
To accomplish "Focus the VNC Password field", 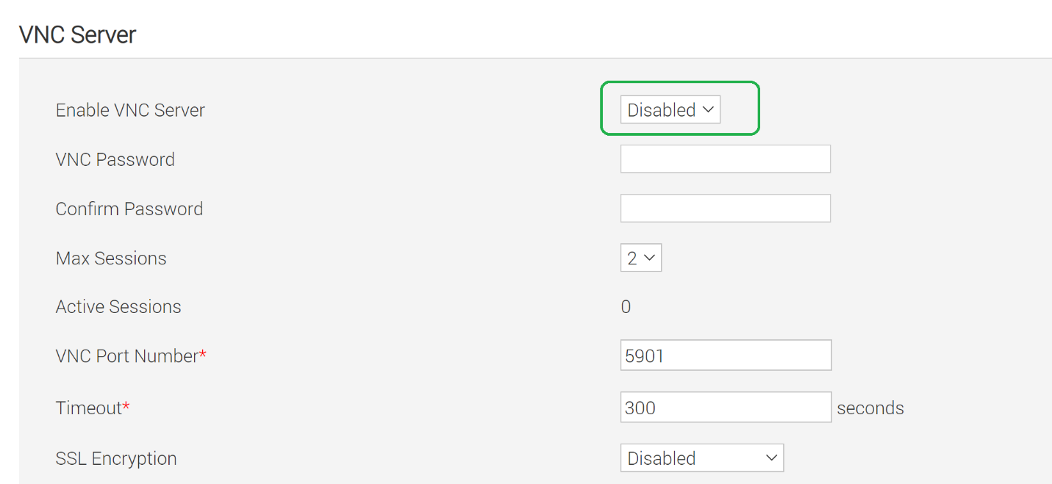I will point(725,159).
